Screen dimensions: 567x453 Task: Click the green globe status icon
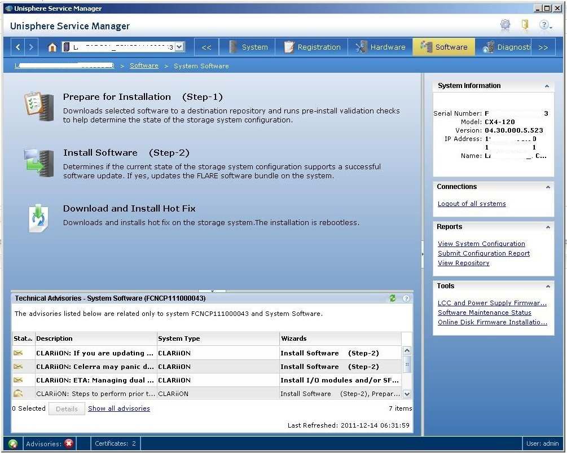click(13, 443)
